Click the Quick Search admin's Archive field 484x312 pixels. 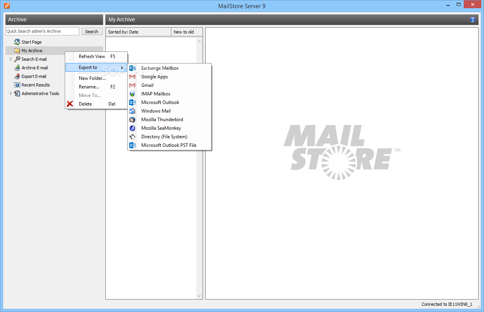(x=42, y=32)
